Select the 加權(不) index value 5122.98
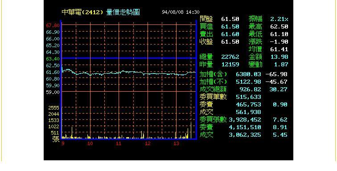The height and width of the screenshot is (171, 337). (248, 82)
